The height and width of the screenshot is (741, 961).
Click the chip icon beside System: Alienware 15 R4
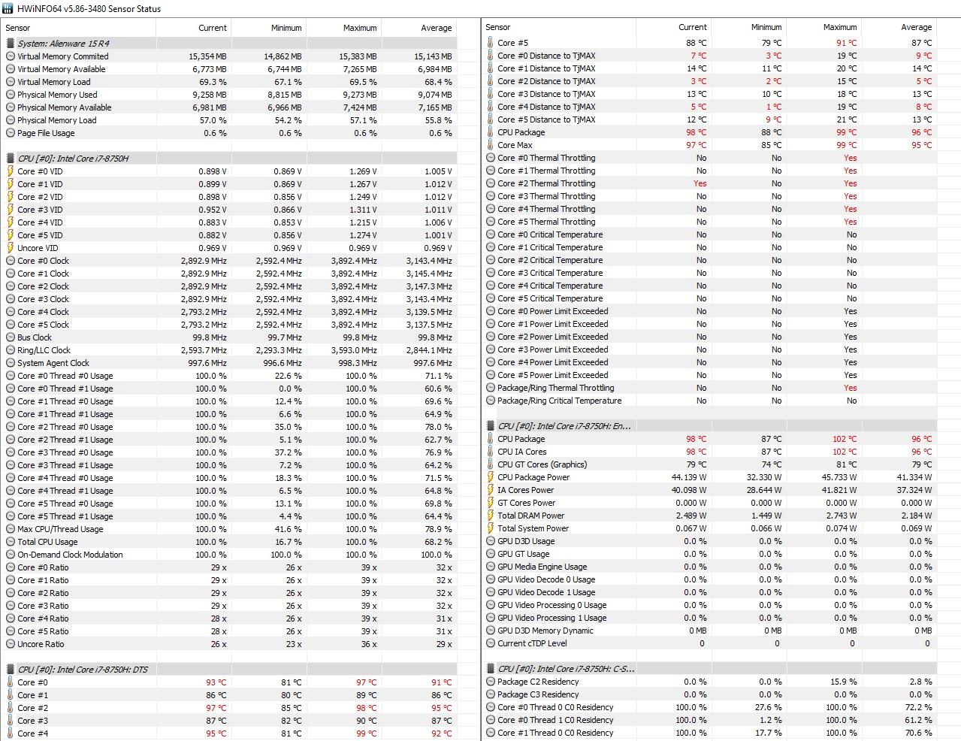10,44
